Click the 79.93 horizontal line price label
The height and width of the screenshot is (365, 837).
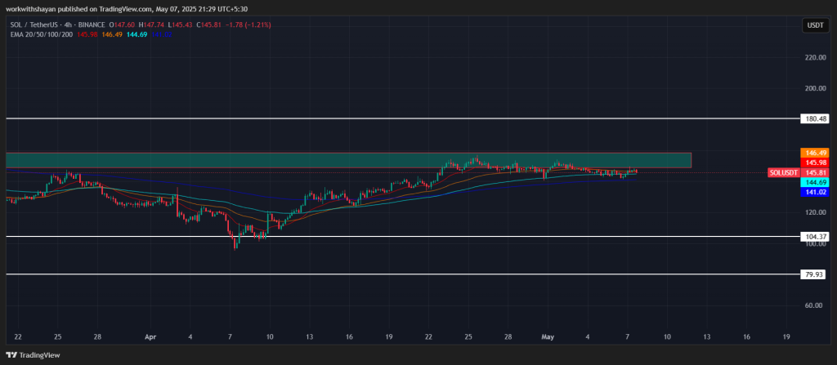pyautogui.click(x=817, y=274)
